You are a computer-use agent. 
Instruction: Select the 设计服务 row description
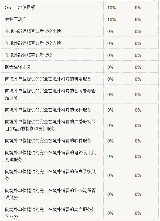(48, 110)
